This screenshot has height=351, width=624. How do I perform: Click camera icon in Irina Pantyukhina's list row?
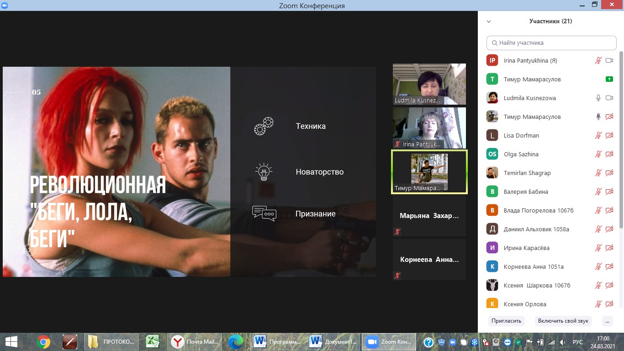(x=609, y=60)
